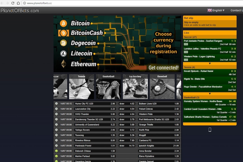Viewport: 243px width, 162px height.
Task: Bet on Riverina Rhinos at 9.00
Action: [95, 141]
